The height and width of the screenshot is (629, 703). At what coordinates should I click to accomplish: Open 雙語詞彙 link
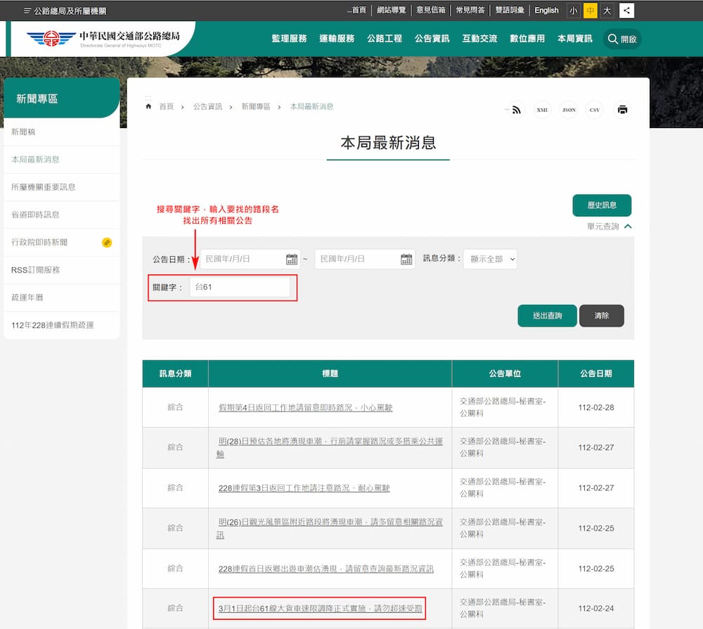[510, 11]
